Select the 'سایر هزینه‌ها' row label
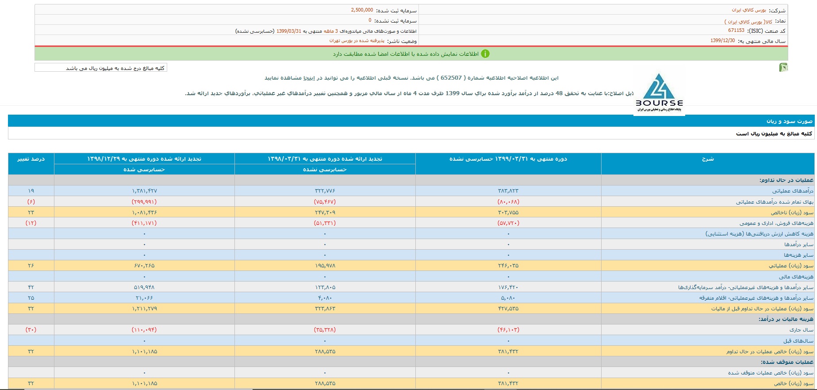The image size is (817, 390). click(x=799, y=255)
